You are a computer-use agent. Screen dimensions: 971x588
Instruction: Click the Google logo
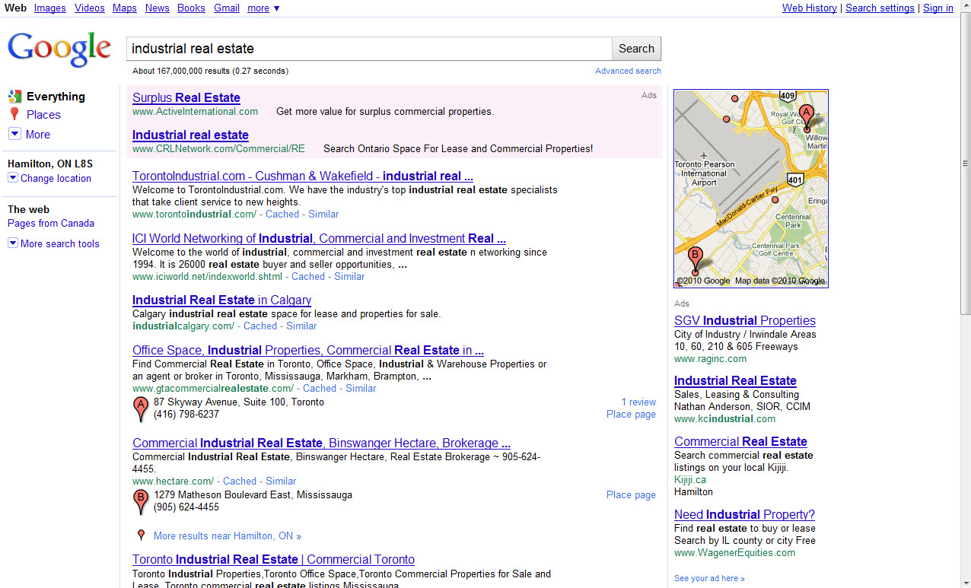tap(59, 49)
